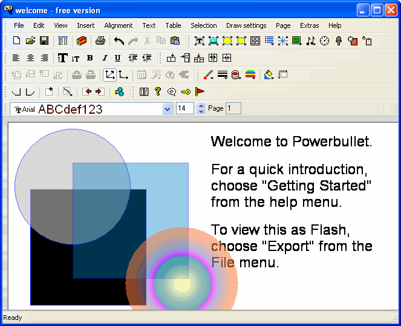Insert an image using the picture icon
Screen dimensions: 401x326
214,41
